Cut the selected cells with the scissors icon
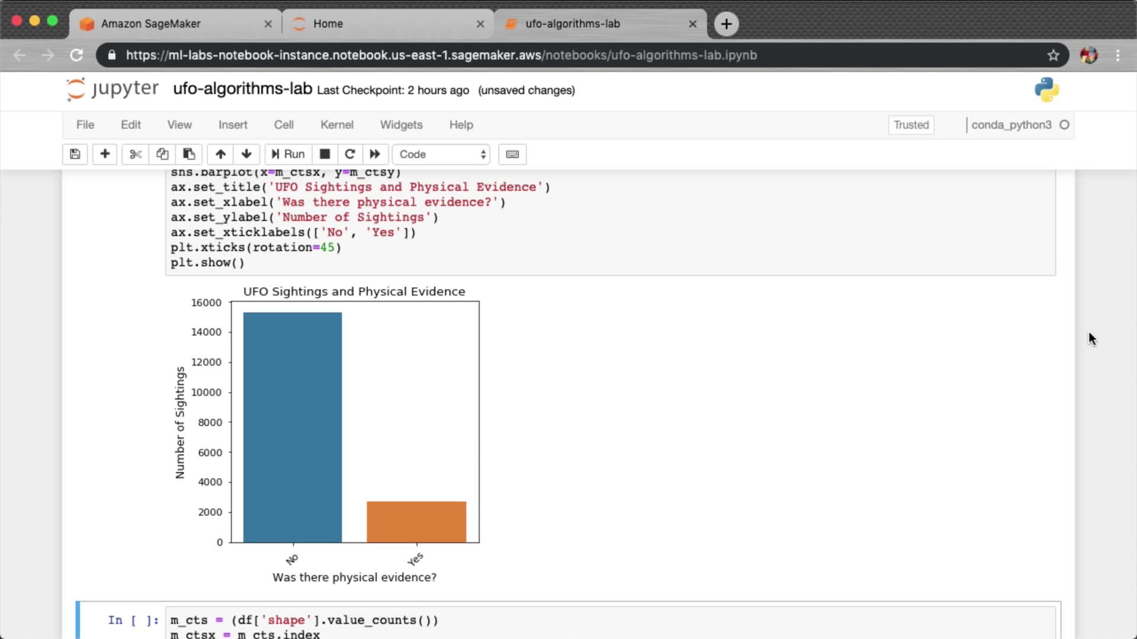Viewport: 1137px width, 639px height. [136, 154]
